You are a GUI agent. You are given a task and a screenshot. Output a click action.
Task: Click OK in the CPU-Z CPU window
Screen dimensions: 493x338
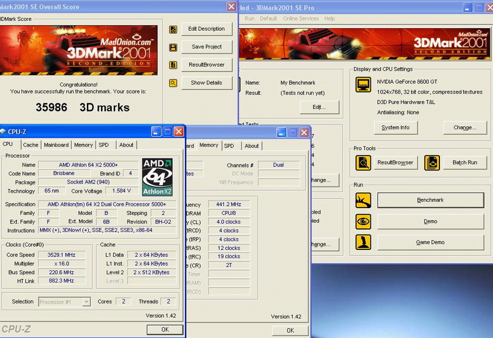(x=165, y=329)
